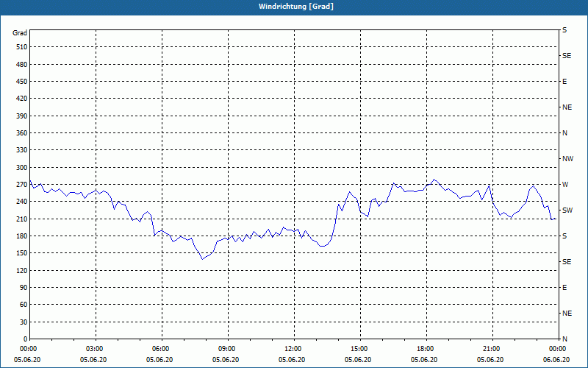
Task: Click the N compass label at 0 level
Action: 564,339
